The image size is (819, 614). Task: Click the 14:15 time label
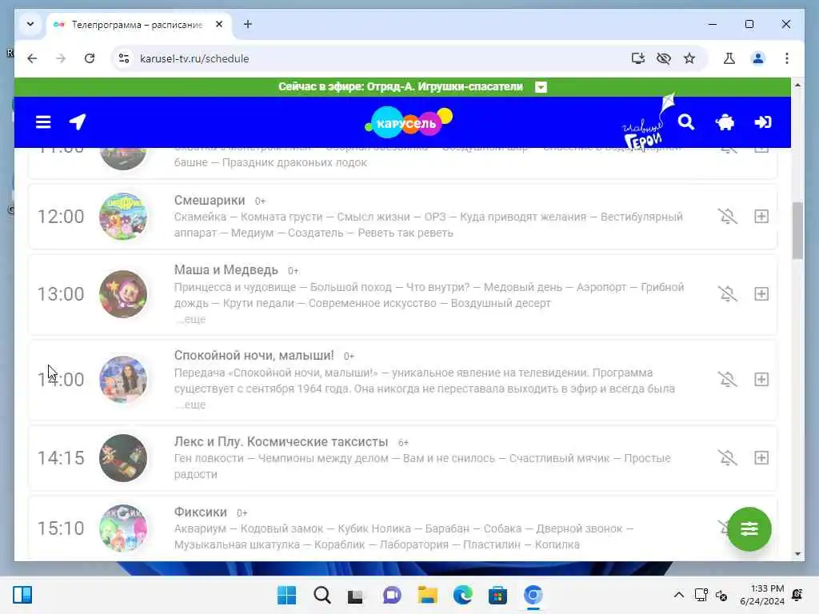61,458
